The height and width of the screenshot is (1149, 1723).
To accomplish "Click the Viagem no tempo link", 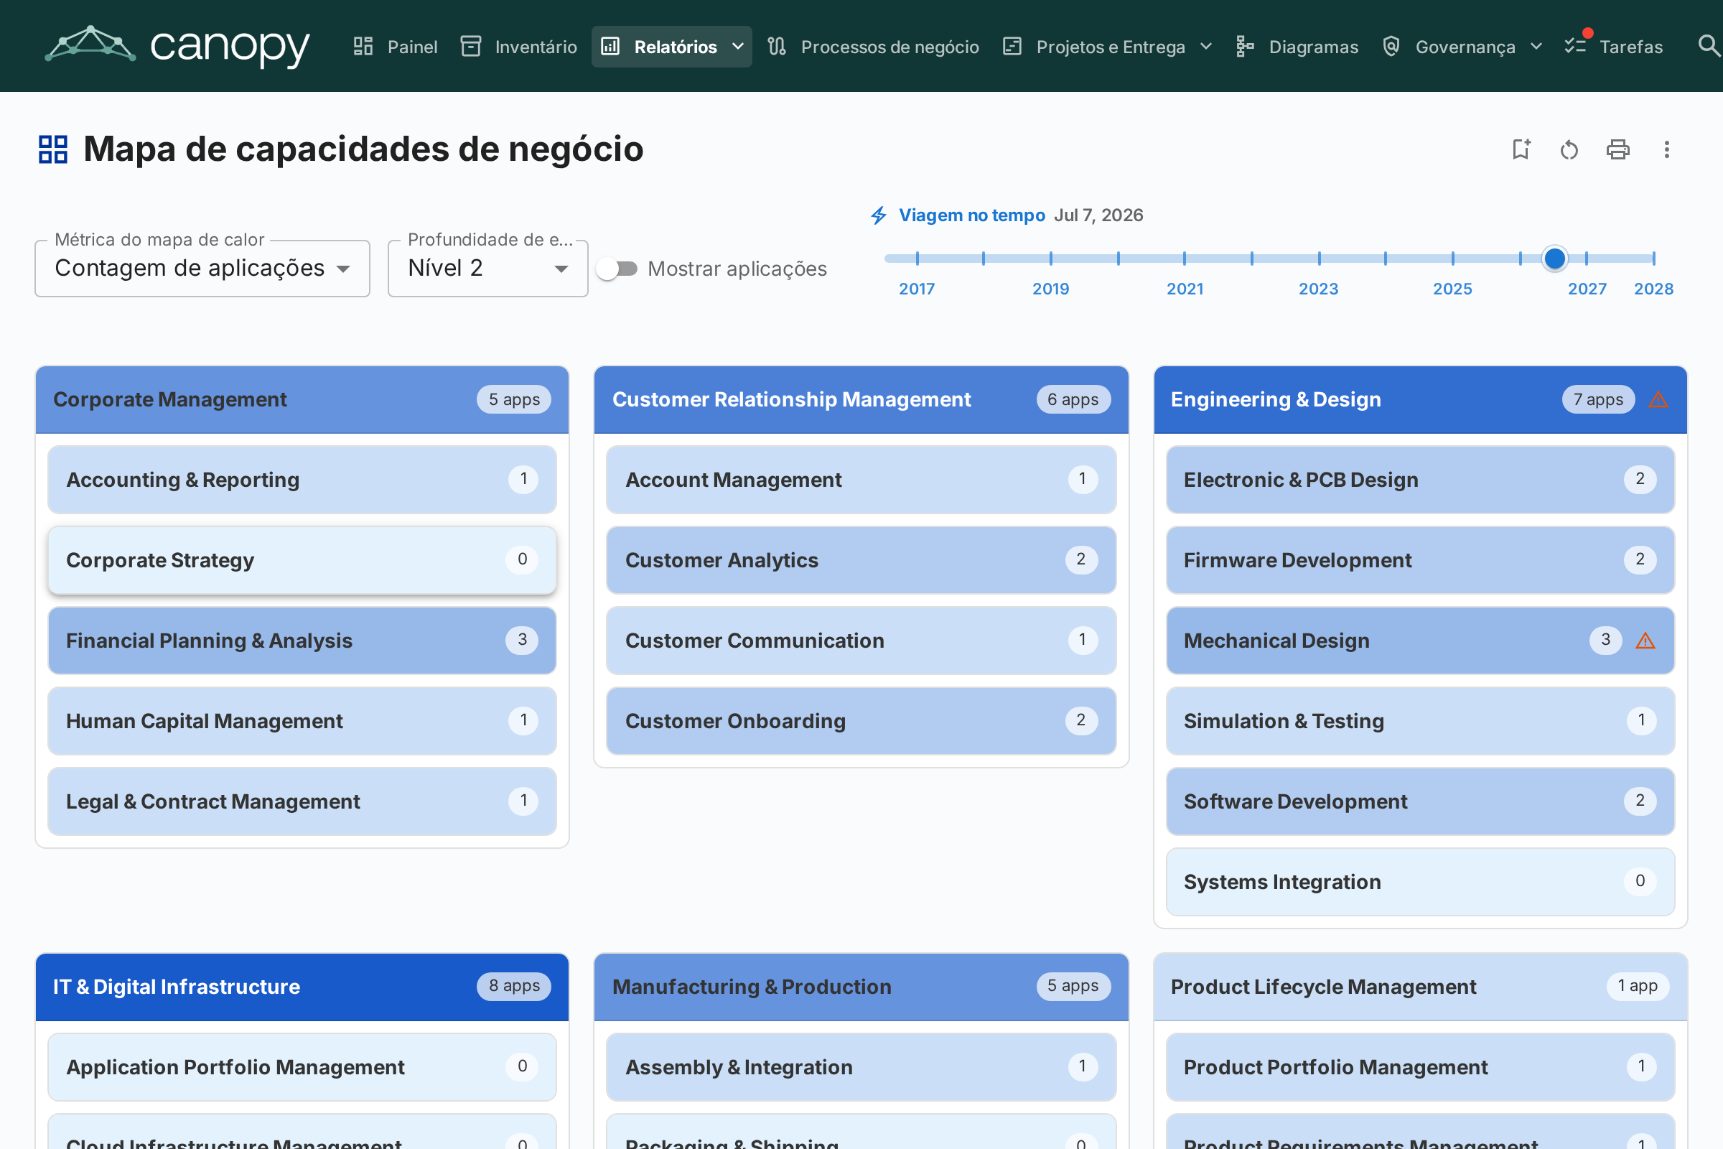I will [971, 215].
